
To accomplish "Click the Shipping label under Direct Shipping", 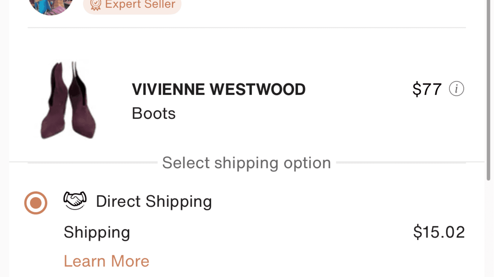I will 97,232.
